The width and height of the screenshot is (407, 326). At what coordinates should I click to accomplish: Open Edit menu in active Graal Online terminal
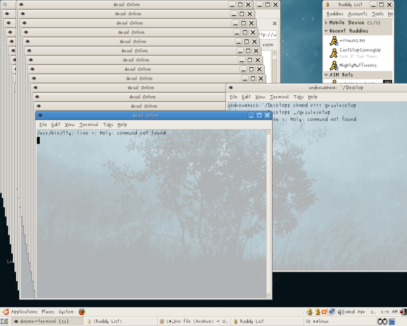click(x=55, y=124)
